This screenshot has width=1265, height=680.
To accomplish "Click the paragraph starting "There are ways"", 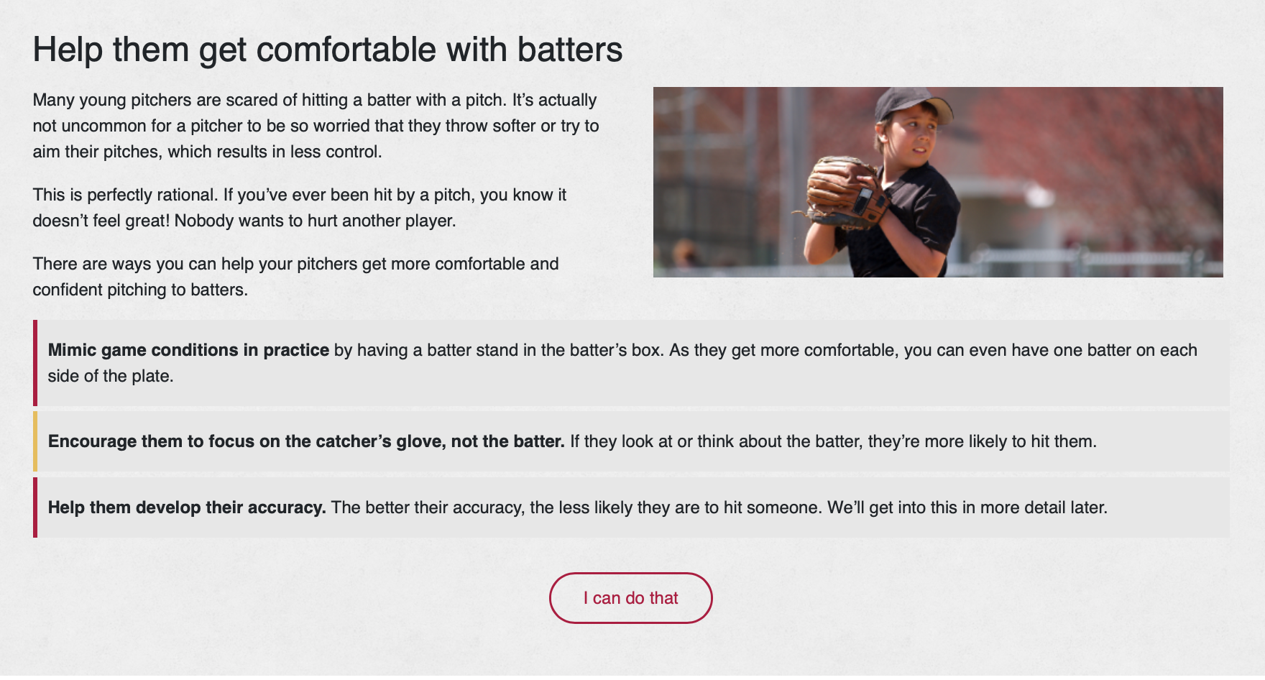I will pyautogui.click(x=295, y=264).
